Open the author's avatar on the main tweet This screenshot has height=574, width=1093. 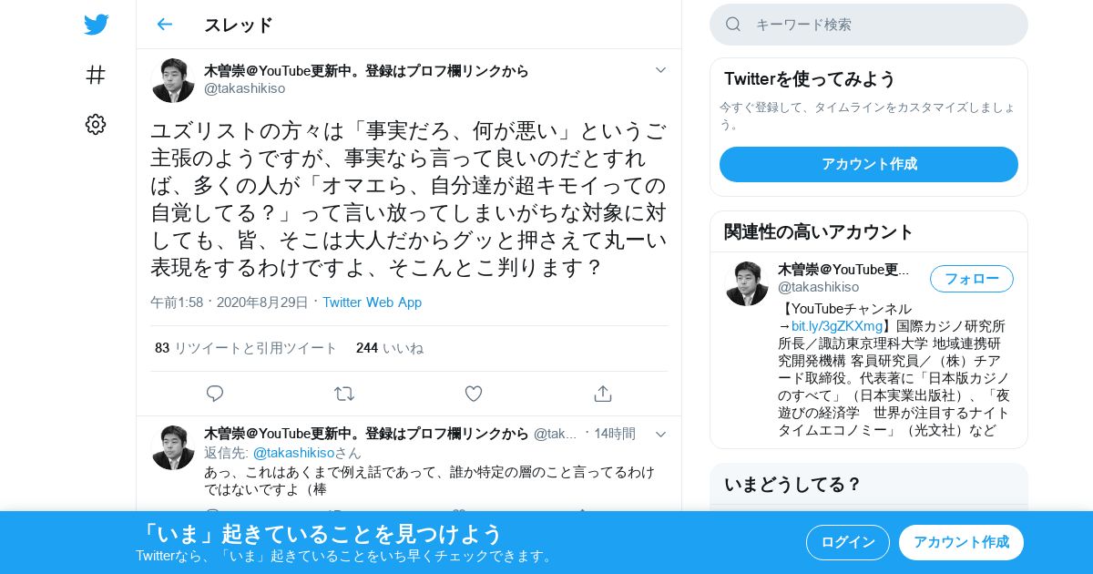(173, 80)
